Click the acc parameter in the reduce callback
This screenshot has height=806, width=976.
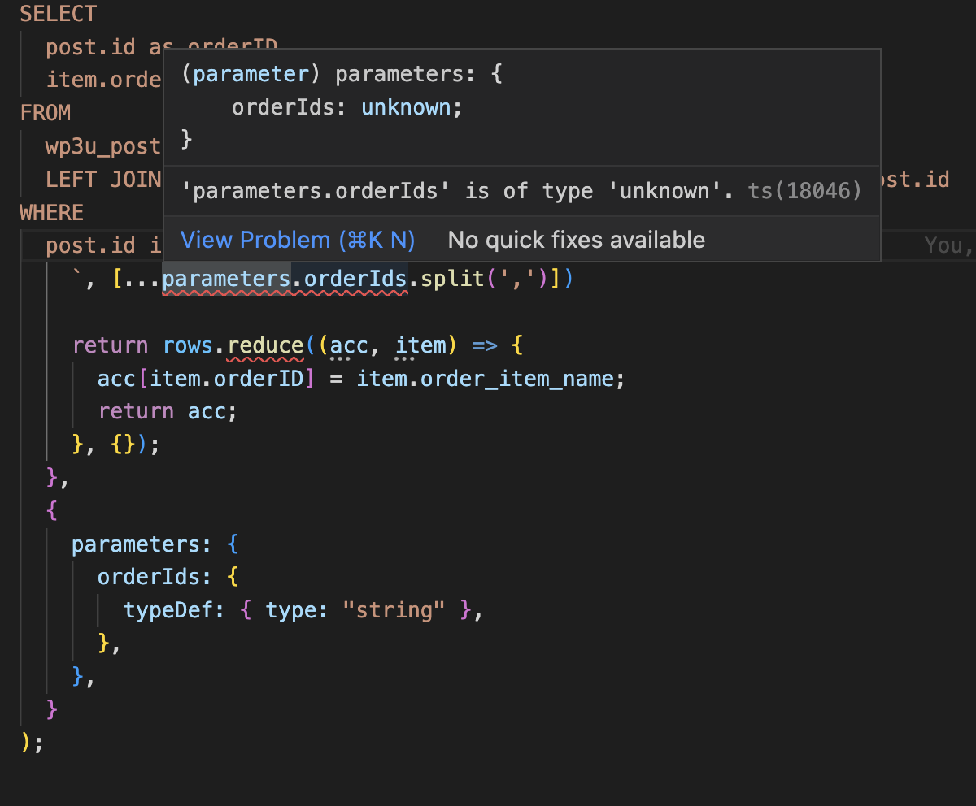click(348, 345)
